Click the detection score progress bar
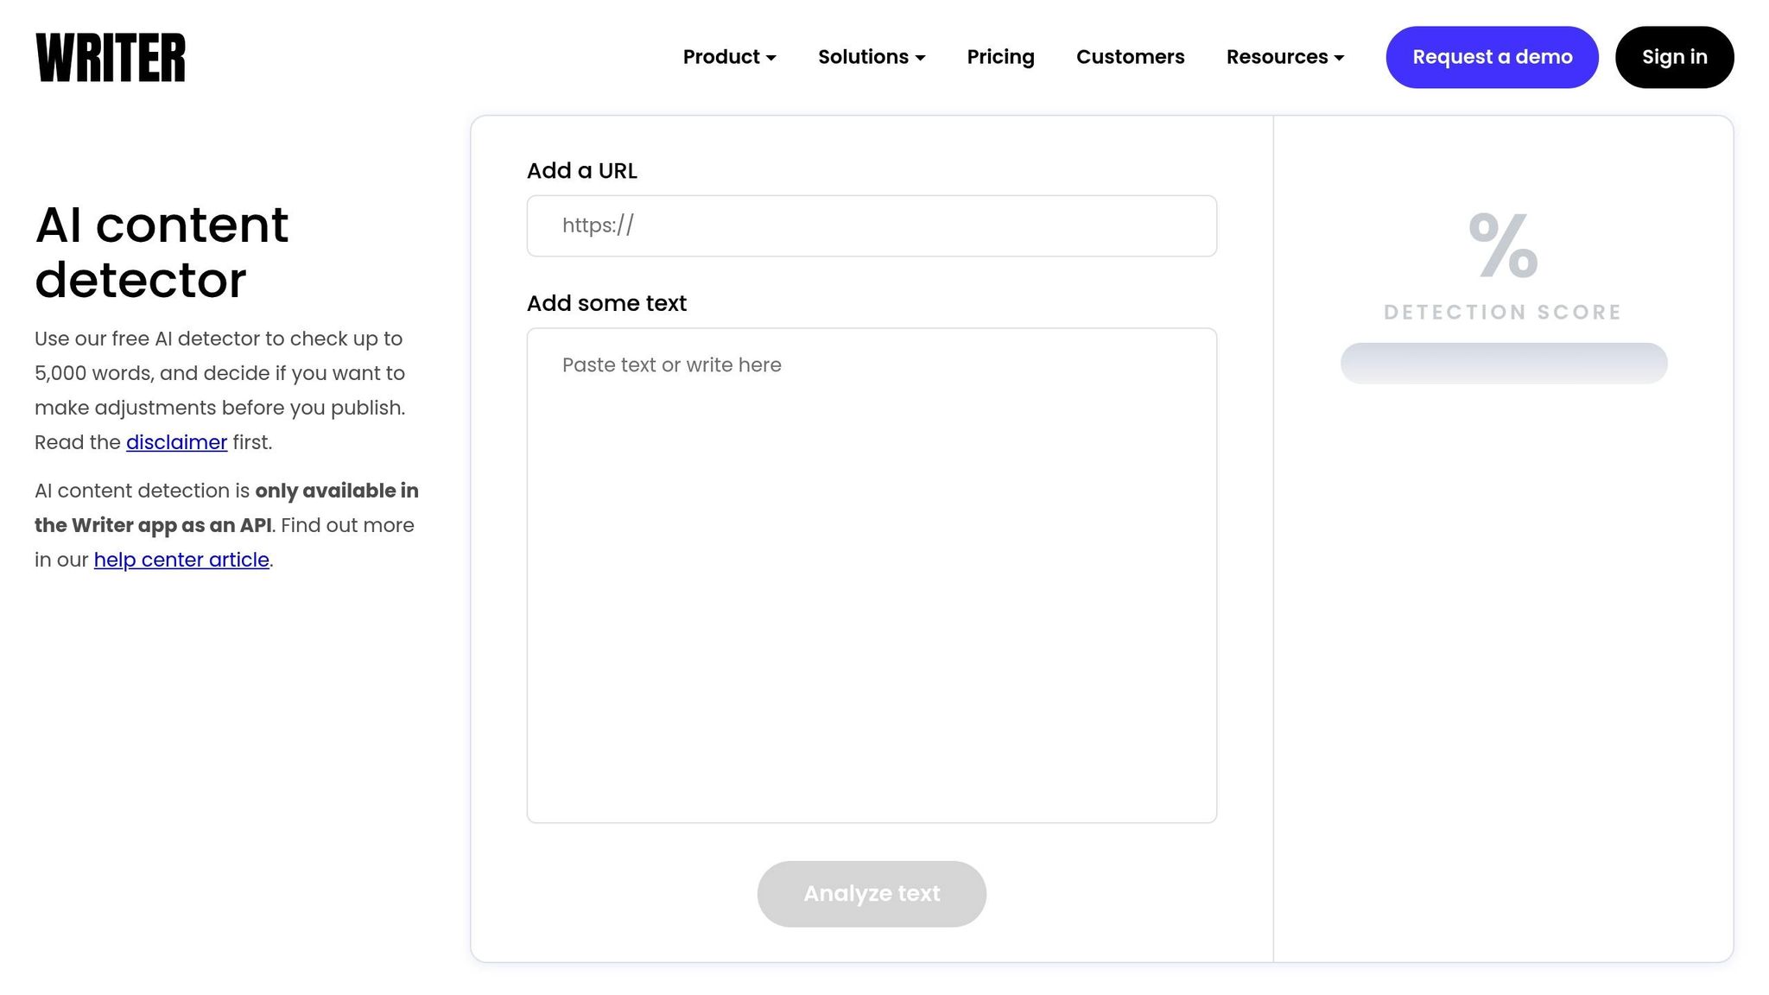This screenshot has width=1769, height=995. (1503, 364)
